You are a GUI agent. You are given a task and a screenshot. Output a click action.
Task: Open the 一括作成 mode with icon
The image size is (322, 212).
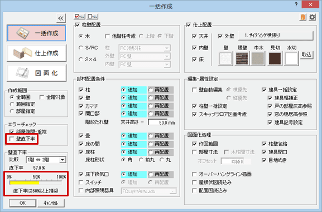click(x=36, y=33)
